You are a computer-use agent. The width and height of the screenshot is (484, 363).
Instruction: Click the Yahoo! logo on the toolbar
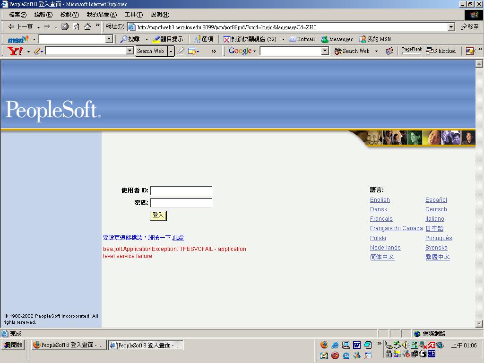(x=15, y=51)
